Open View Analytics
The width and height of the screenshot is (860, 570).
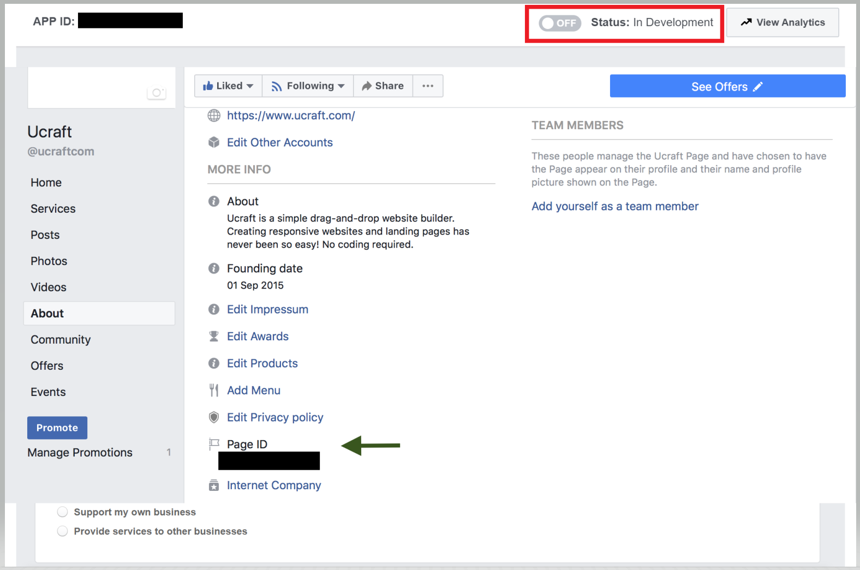point(783,22)
